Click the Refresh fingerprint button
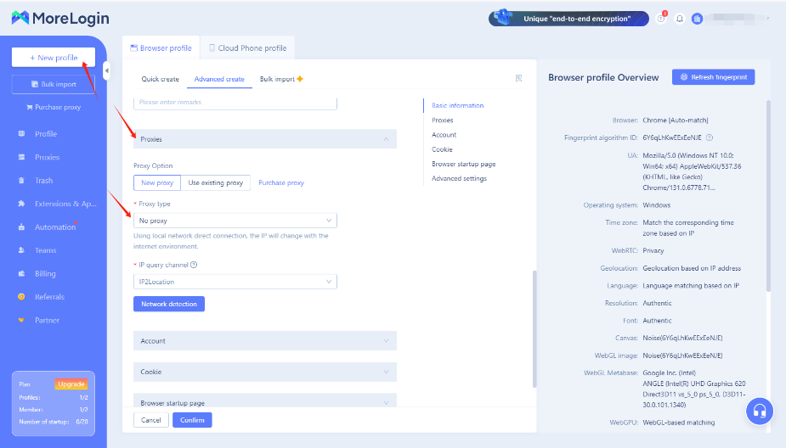This screenshot has height=448, width=786. tap(713, 77)
